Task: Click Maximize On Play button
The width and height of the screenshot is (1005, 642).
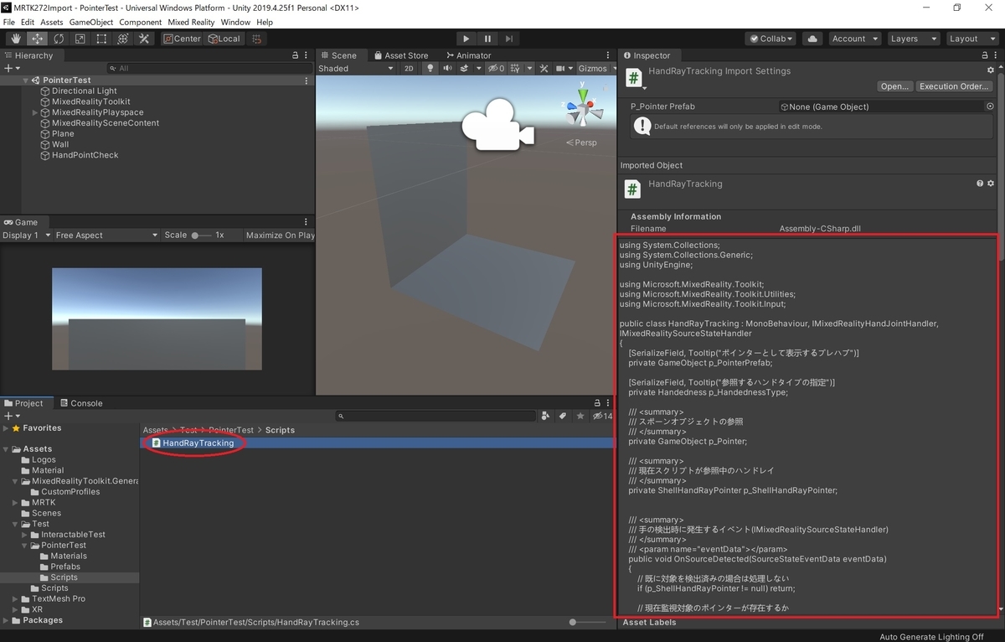Action: 280,236
